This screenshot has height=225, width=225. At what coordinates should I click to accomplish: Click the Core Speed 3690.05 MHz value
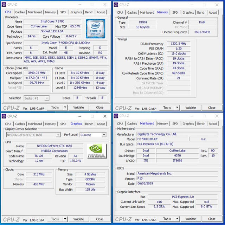click(37, 73)
